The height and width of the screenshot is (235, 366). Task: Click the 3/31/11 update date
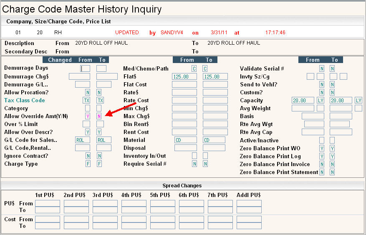[x=219, y=33]
